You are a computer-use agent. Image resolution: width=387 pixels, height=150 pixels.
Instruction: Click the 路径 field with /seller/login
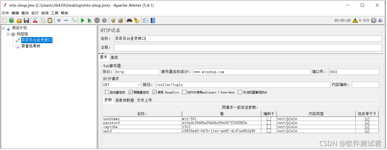(243, 85)
